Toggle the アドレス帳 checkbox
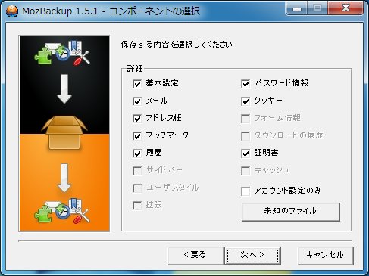 click(137, 119)
